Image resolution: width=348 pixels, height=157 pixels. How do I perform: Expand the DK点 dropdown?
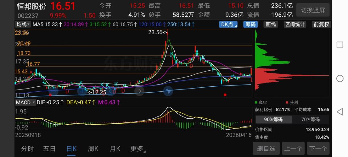pyautogui.click(x=228, y=24)
